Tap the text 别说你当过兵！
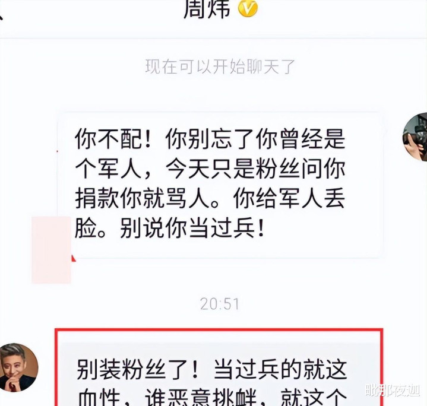The image size is (427, 406). pos(192,229)
